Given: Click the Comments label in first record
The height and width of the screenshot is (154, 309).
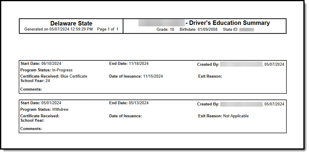Looking at the screenshot, I should [x=31, y=89].
